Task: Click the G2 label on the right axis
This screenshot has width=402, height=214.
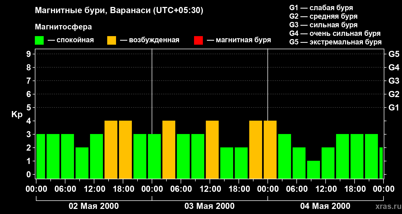Action: pyautogui.click(x=394, y=94)
